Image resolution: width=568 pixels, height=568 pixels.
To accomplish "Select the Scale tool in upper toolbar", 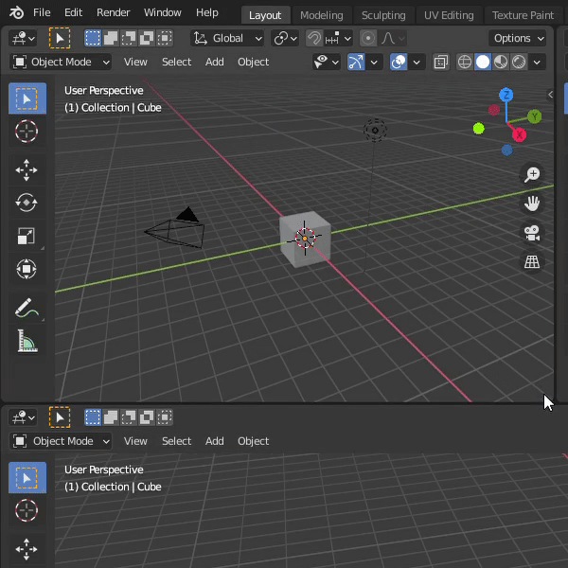I will coord(27,237).
